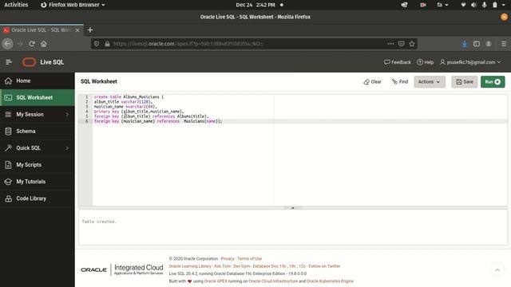Open the keyboard input language indicator
The width and height of the screenshot is (511, 287).
442,5
